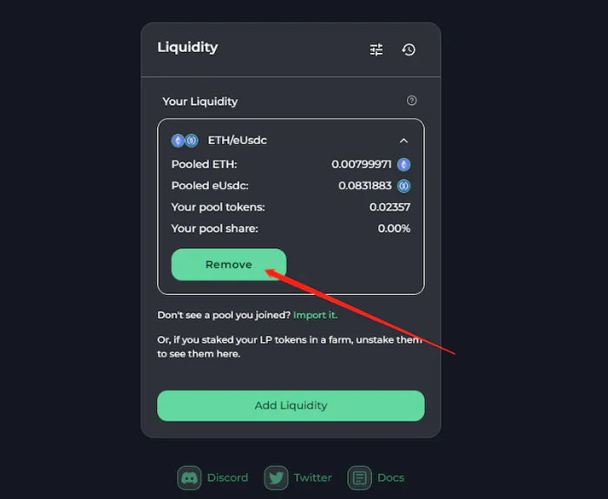
Task: Click the Add Liquidity button
Action: (x=291, y=406)
